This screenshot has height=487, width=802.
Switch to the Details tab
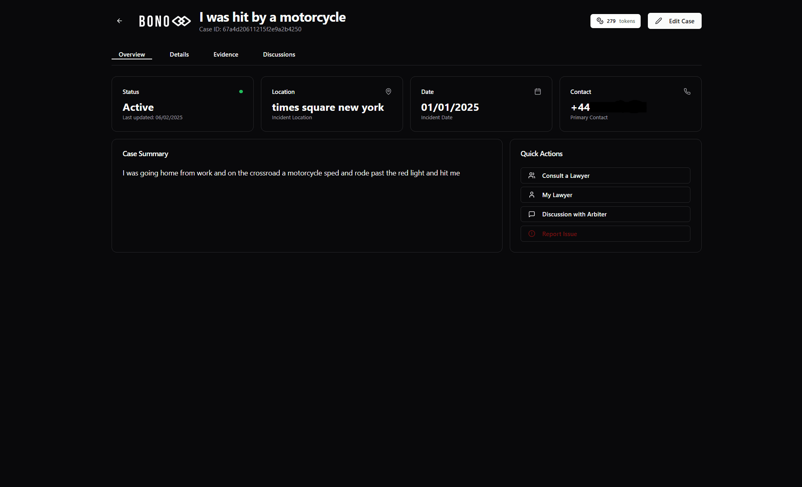coord(179,55)
